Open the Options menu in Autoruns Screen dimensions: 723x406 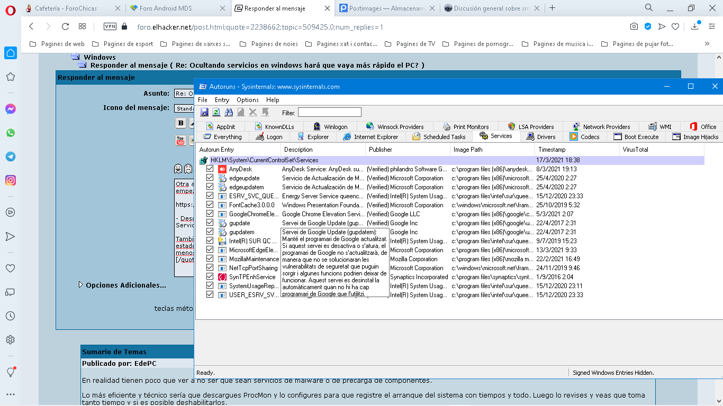(248, 100)
